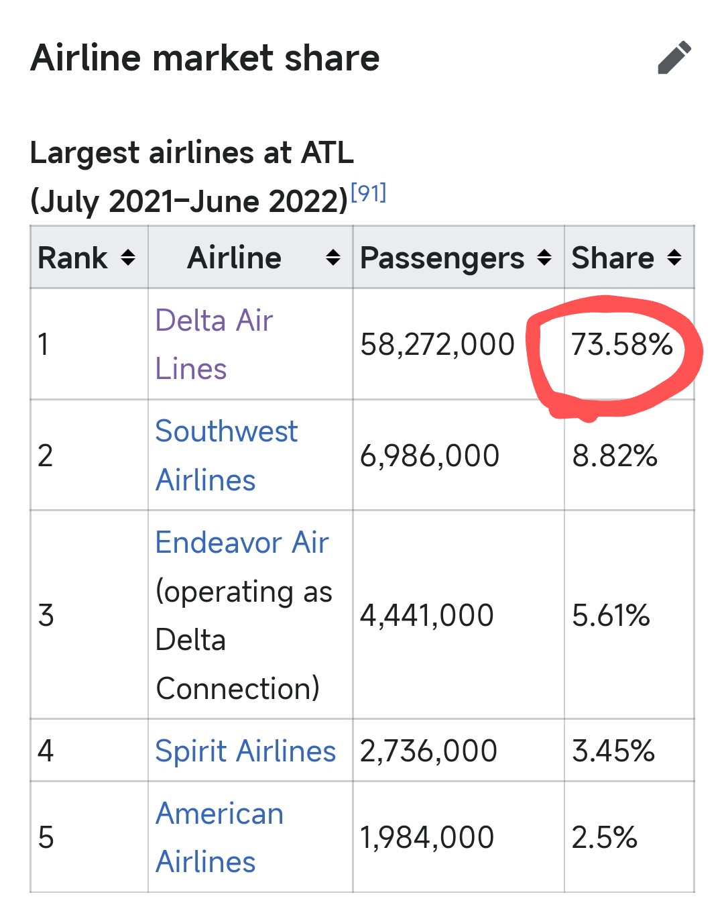The width and height of the screenshot is (724, 915).
Task: Sort table by Rank column arrows
Action: (x=128, y=258)
